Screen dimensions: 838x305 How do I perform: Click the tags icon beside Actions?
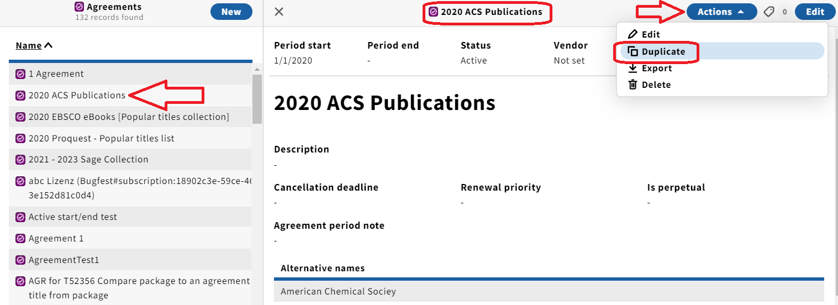(x=769, y=12)
